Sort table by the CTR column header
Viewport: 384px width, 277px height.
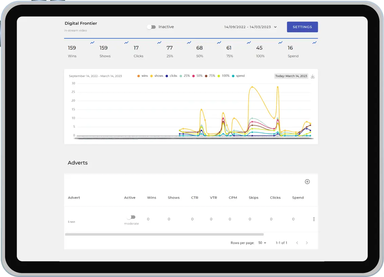pos(195,198)
